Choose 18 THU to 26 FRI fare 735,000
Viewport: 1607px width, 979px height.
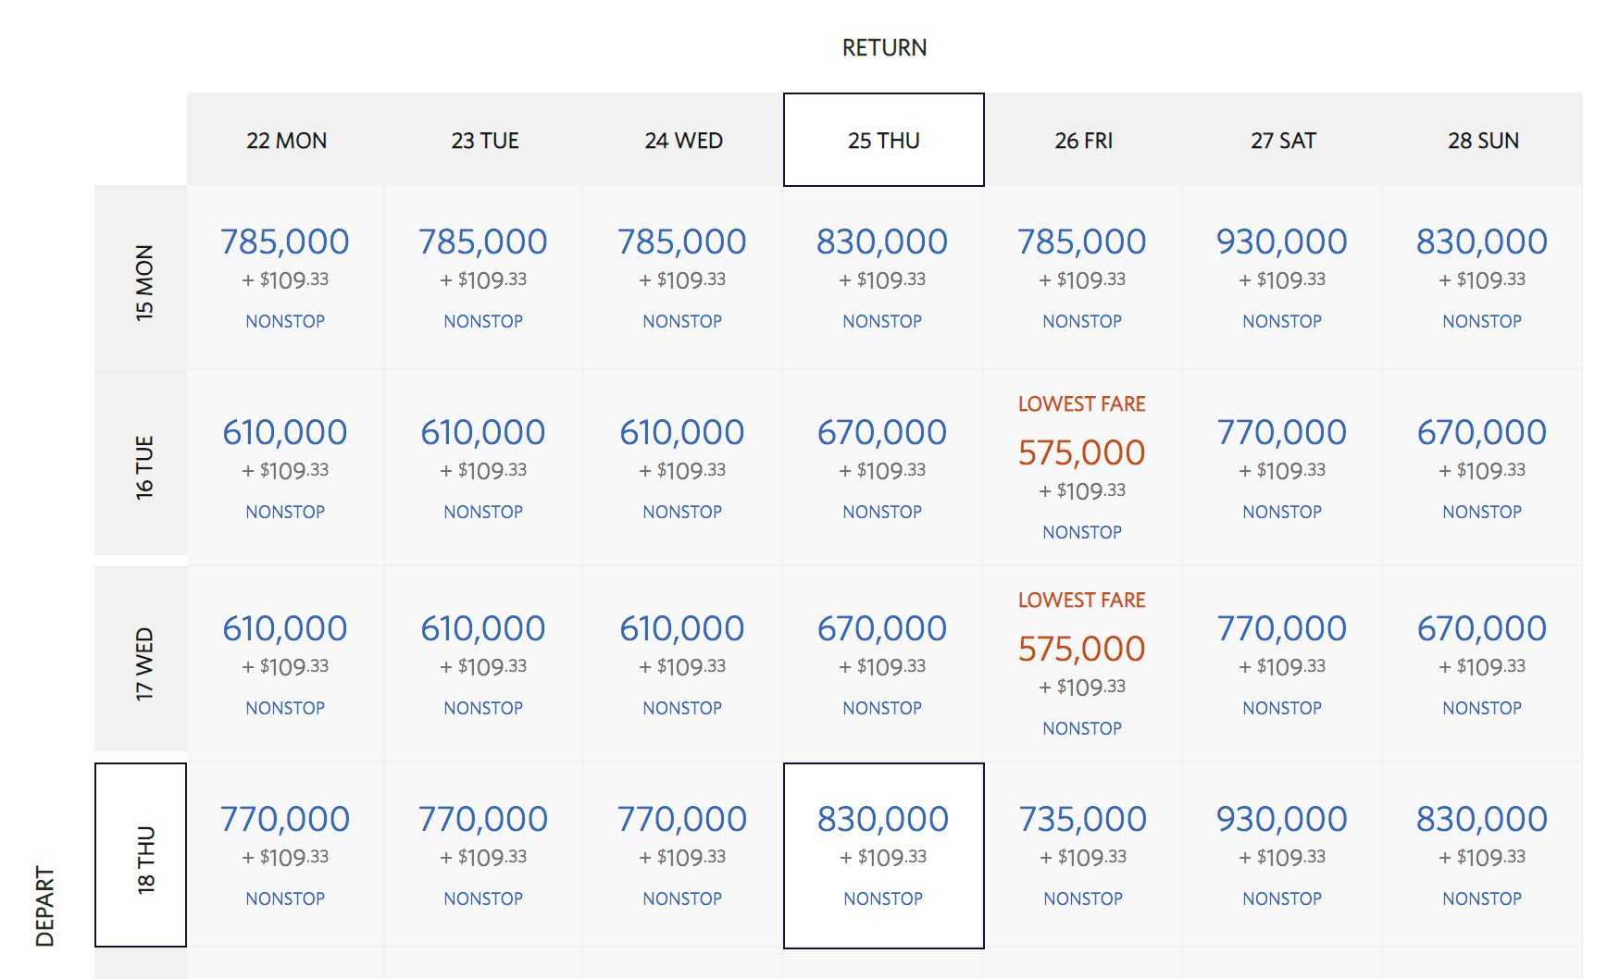[x=1083, y=855]
